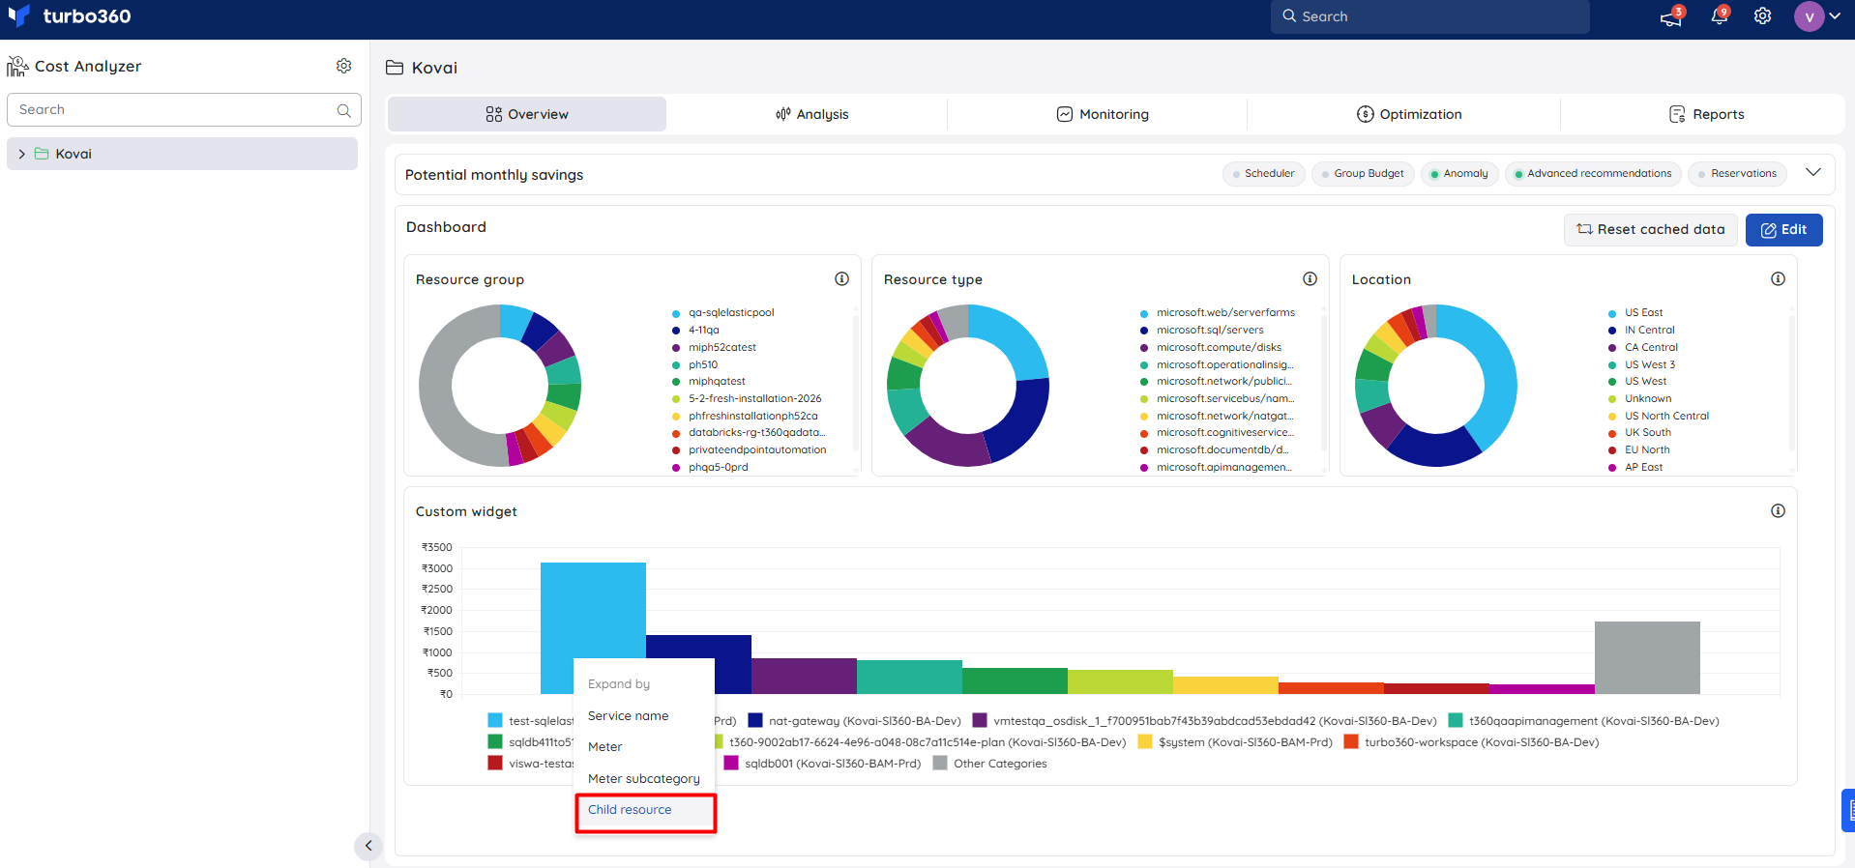Choose Meter subcategory option
1855x868 pixels.
644,779
